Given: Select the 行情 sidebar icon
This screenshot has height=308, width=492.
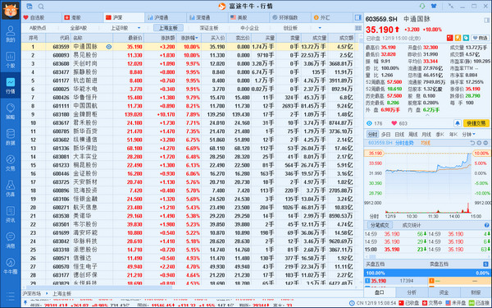Looking at the screenshot, I should click(11, 85).
